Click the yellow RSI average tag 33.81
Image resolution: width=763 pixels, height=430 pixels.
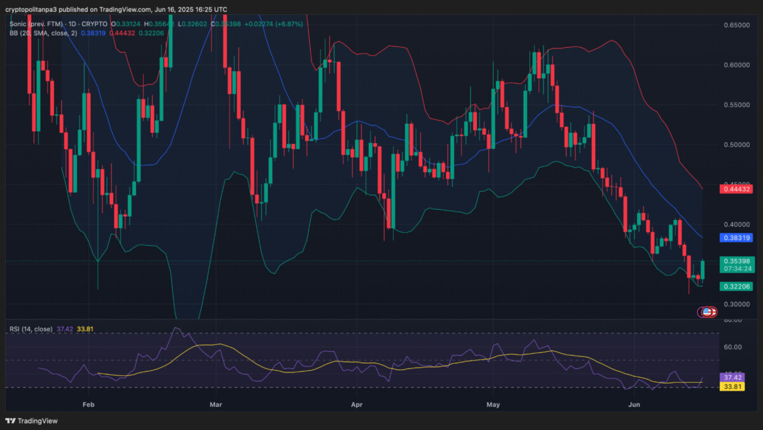[732, 386]
